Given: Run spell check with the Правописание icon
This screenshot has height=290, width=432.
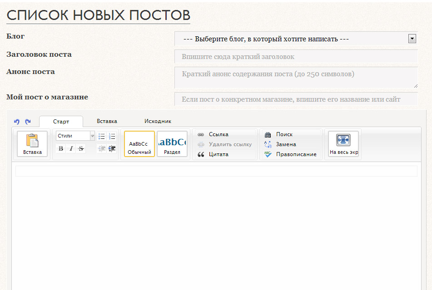Looking at the screenshot, I should coord(293,154).
